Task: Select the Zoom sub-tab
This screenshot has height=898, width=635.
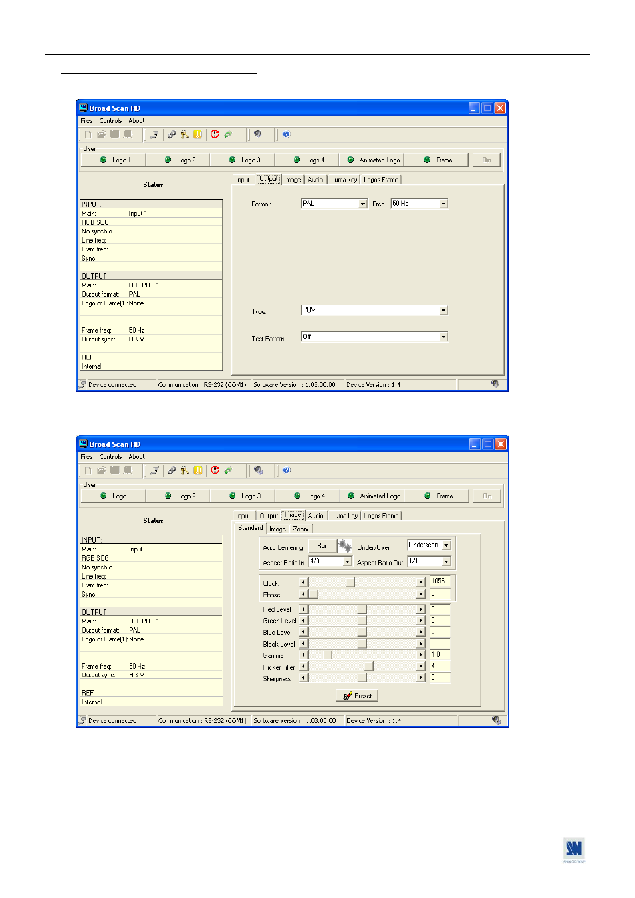Action: click(300, 529)
